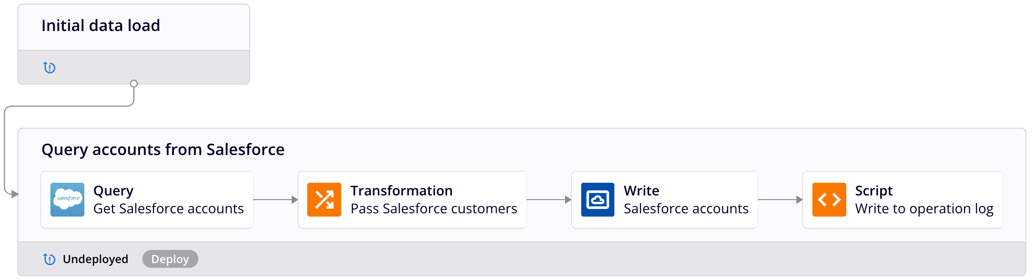The image size is (1032, 280).
Task: Select the Script step name text
Action: pos(874,191)
